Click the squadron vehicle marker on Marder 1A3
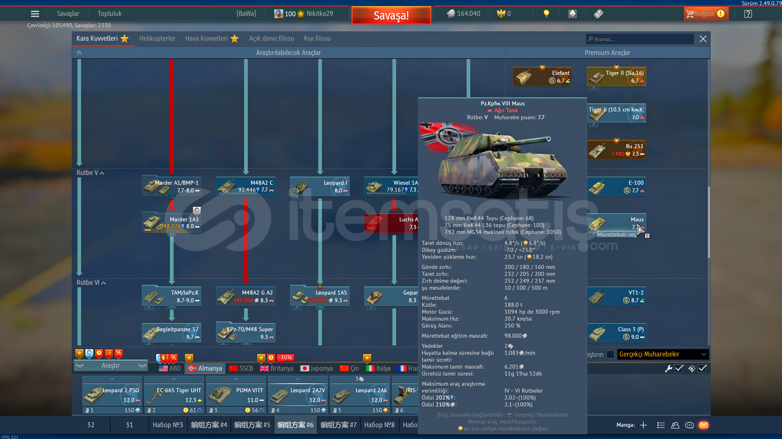 pos(197,211)
